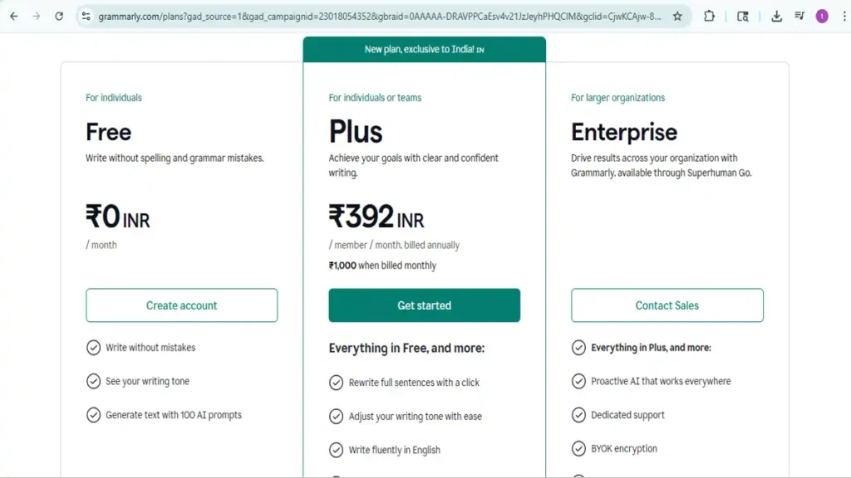851x478 pixels.
Task: Click the checkmark beside BYOK encryption
Action: click(579, 448)
